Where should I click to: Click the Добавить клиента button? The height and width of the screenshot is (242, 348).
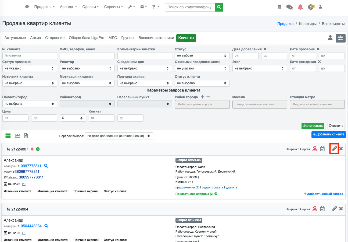(x=329, y=134)
